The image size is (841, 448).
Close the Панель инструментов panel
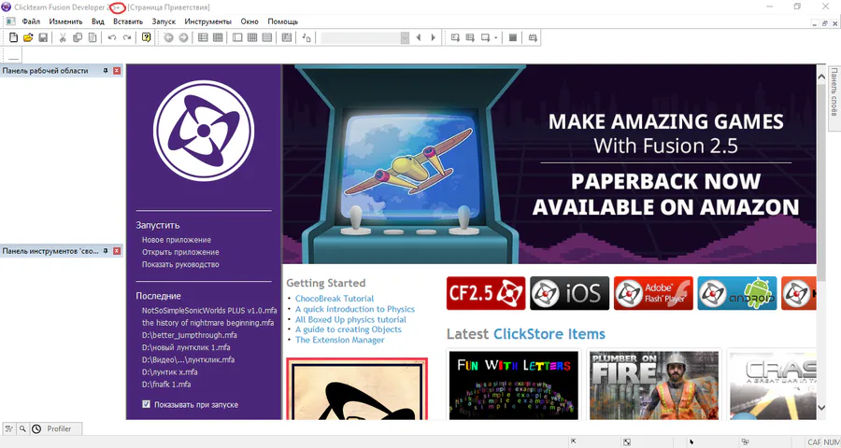(117, 251)
